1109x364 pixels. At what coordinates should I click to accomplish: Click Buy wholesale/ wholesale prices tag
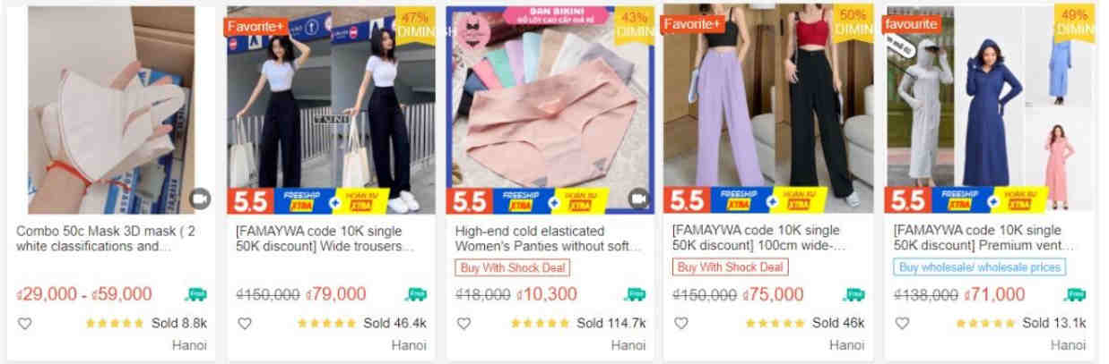pyautogui.click(x=980, y=267)
